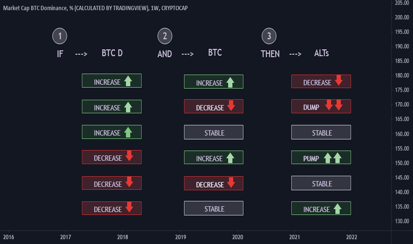This screenshot has width=413, height=244.
Task: Click the numbered circle 1 badge
Action: point(60,36)
